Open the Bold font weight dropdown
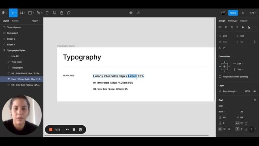 [x=222, y=112]
